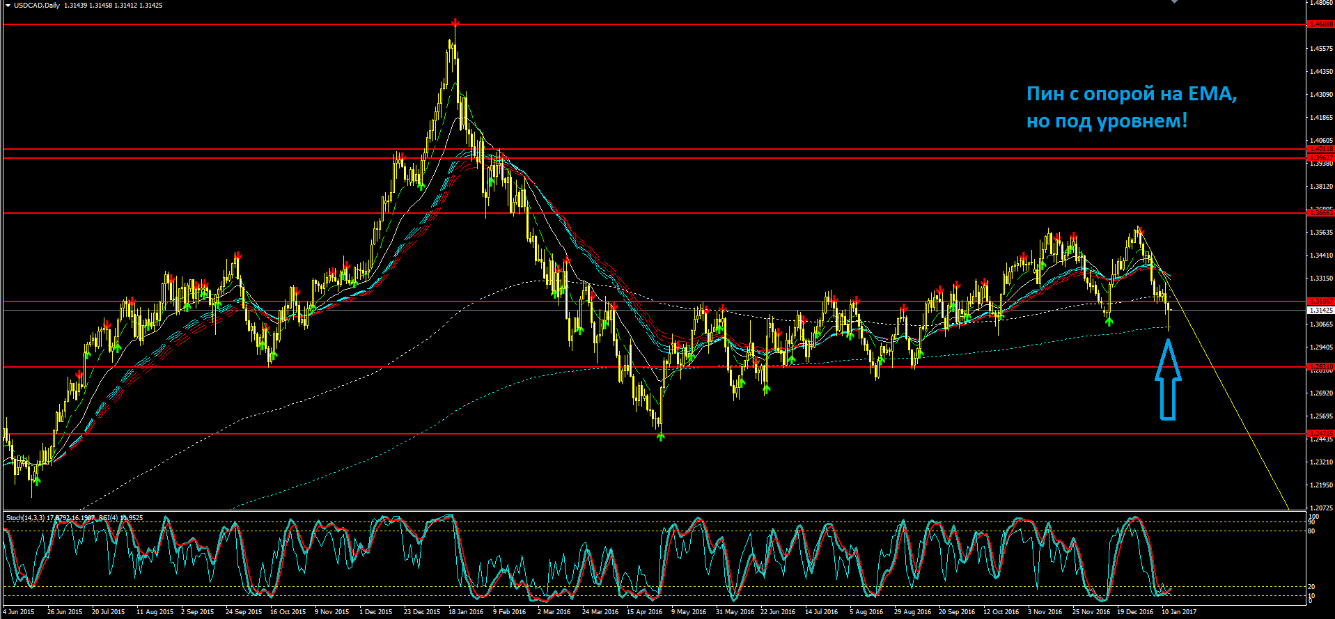Select the 1.36663 horizontal level price label
This screenshot has width=1335, height=619.
[1321, 213]
